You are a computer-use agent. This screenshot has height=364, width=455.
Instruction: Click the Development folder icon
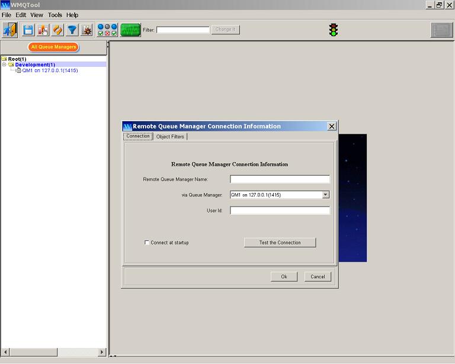click(x=11, y=65)
